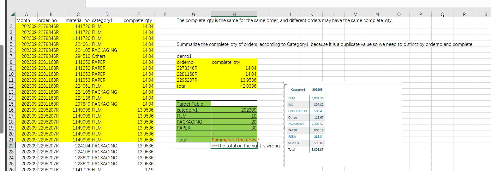
Task: Click FILM value 3,007.36 in the picture
Action: point(317,98)
